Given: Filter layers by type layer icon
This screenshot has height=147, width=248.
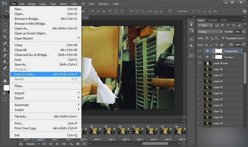Looking at the screenshot, I should [x=228, y=25].
